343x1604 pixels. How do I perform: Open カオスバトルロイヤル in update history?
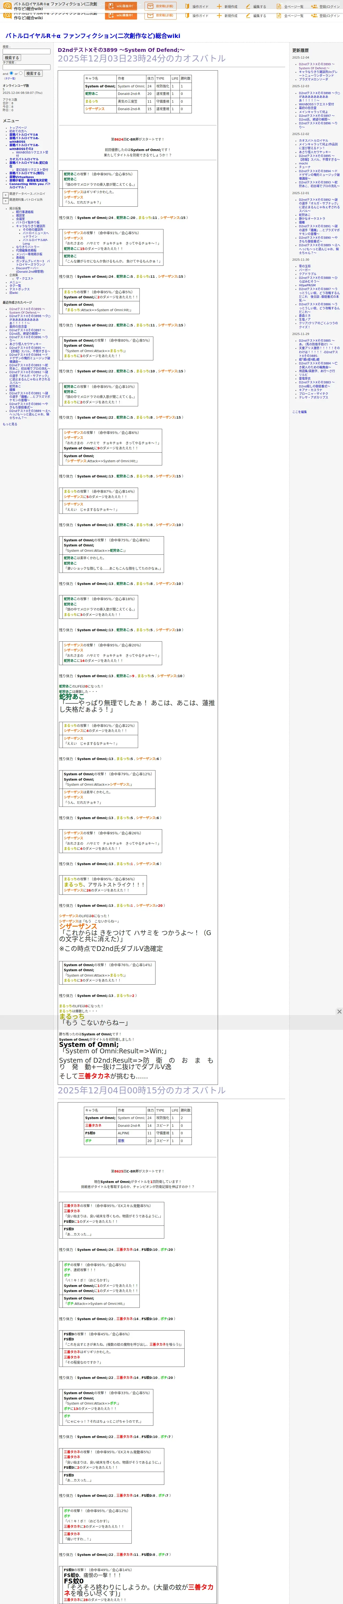pos(313,140)
